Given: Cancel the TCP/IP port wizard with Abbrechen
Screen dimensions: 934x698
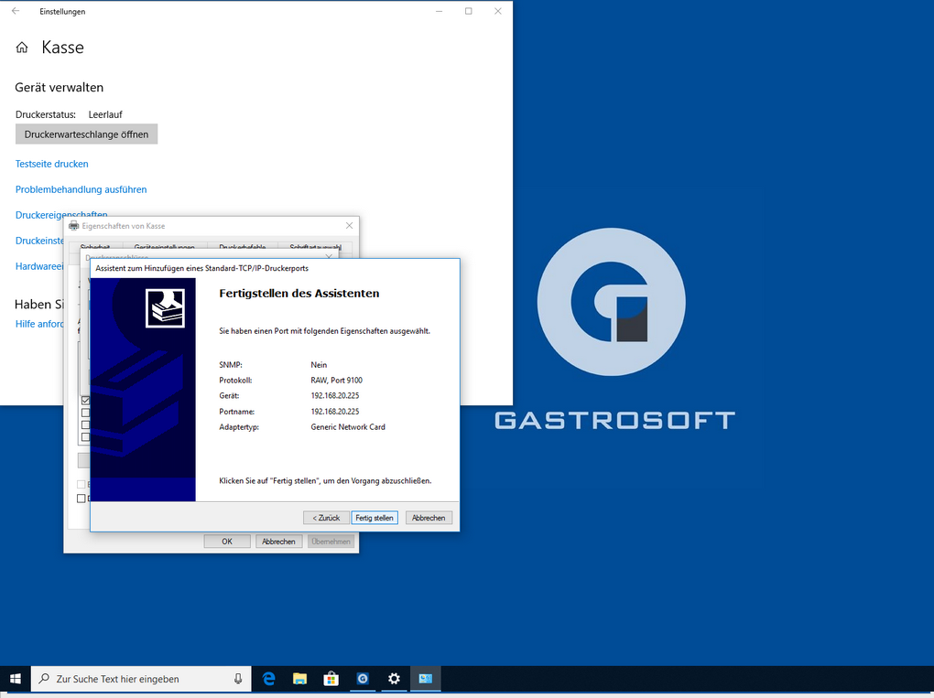Looking at the screenshot, I should point(429,518).
